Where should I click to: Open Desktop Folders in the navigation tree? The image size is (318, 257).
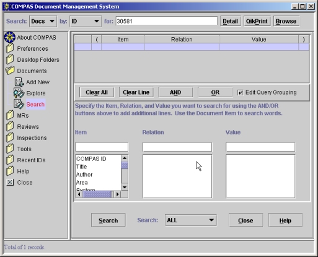click(x=38, y=60)
